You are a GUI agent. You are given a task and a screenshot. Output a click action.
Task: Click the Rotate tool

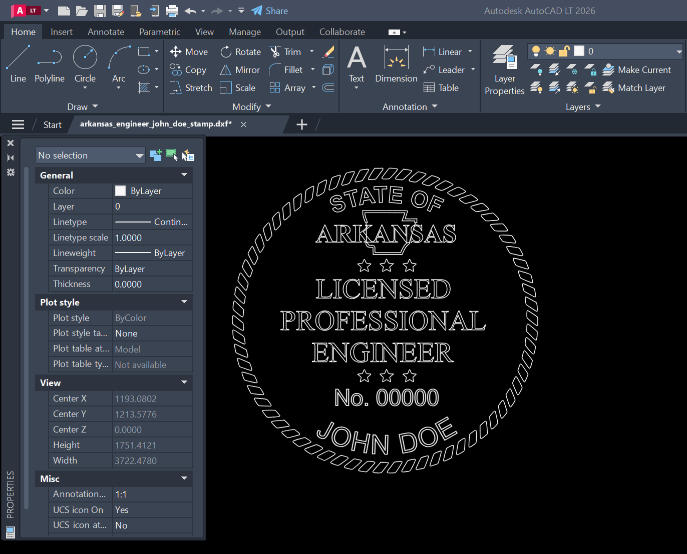[241, 51]
